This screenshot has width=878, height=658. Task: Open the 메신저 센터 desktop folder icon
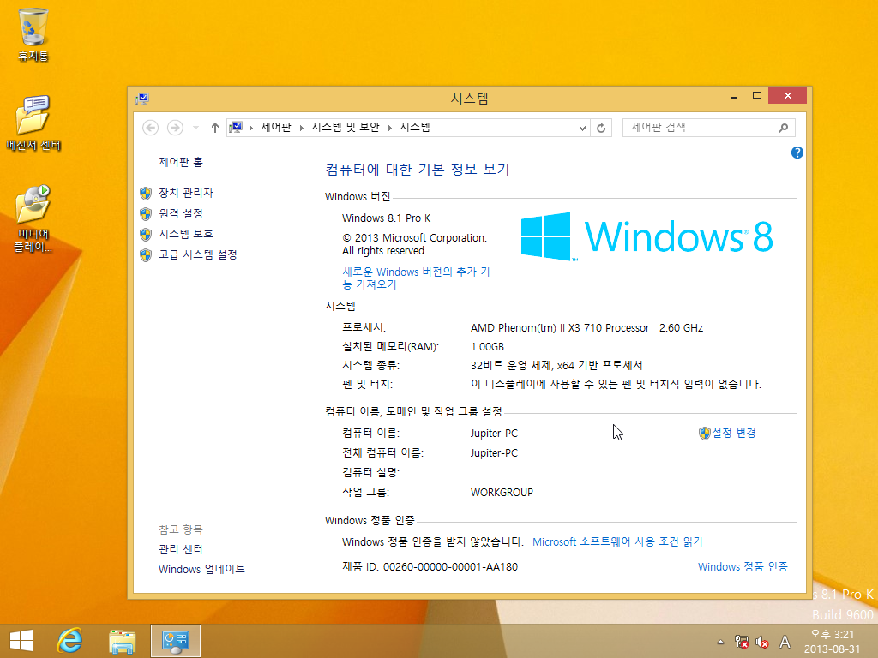(33, 123)
